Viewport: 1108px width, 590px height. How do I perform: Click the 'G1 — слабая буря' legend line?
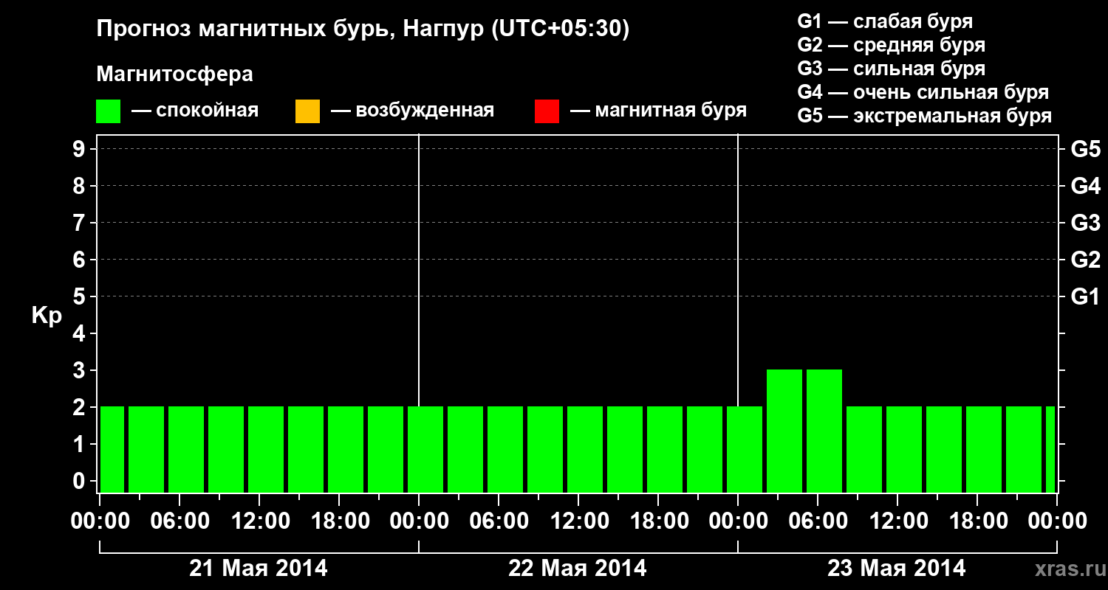[x=885, y=21]
